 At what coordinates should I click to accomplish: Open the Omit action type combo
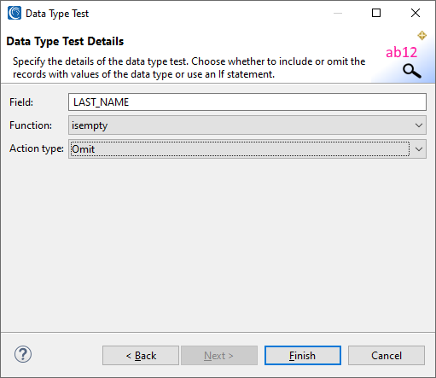[247, 149]
